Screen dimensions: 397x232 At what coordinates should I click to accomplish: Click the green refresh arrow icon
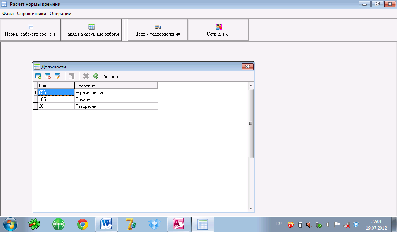pyautogui.click(x=96, y=76)
